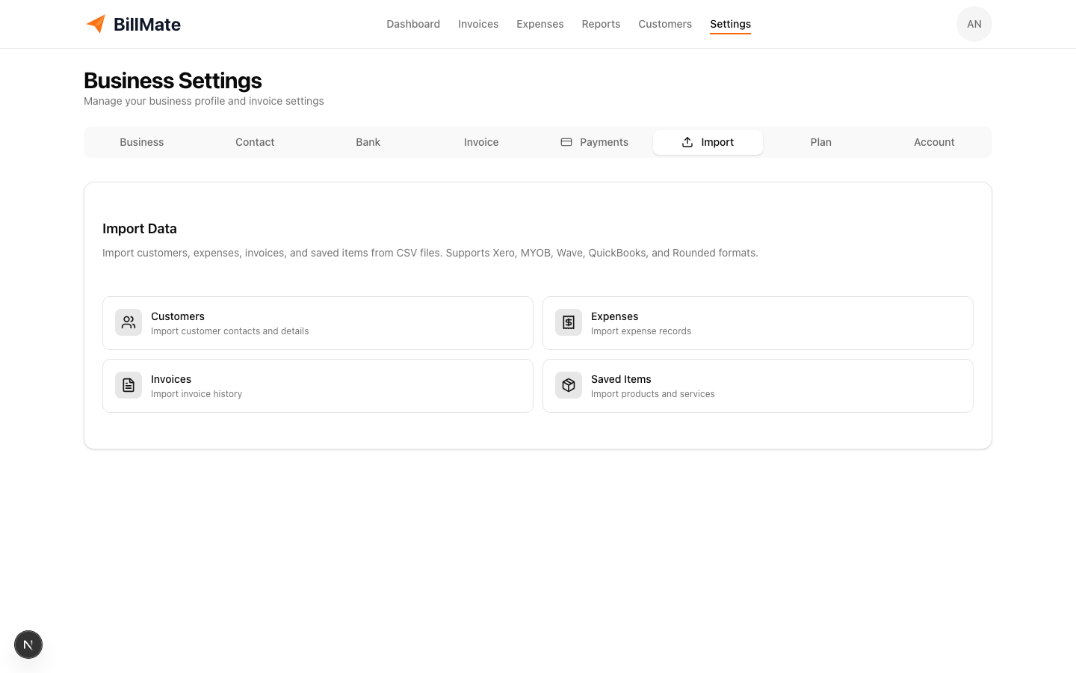Click the dollar bill icon beside Expenses
Viewport: 1076px width, 673px height.
point(569,322)
